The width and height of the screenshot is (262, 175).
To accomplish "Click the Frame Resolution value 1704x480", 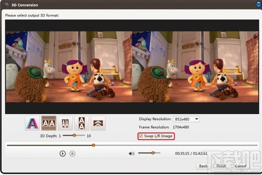I will [x=181, y=127].
